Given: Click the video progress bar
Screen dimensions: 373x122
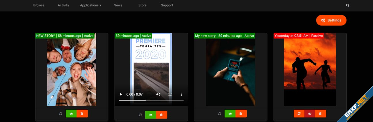Looking at the screenshot, I should pyautogui.click(x=151, y=101).
